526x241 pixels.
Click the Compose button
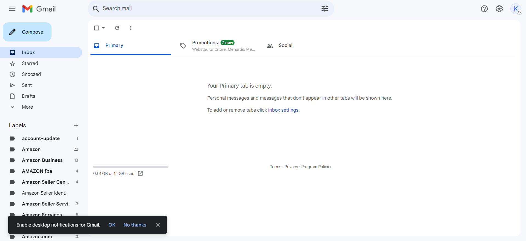click(27, 32)
